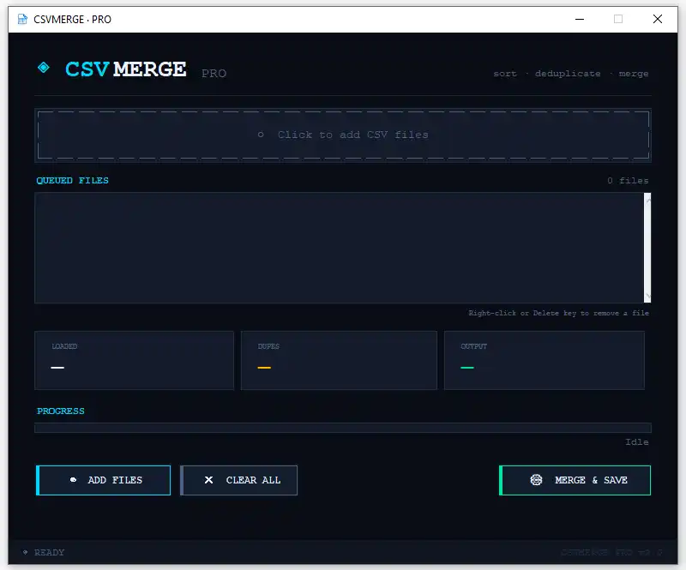Click the LOADED stats card
The image size is (686, 570).
point(135,361)
